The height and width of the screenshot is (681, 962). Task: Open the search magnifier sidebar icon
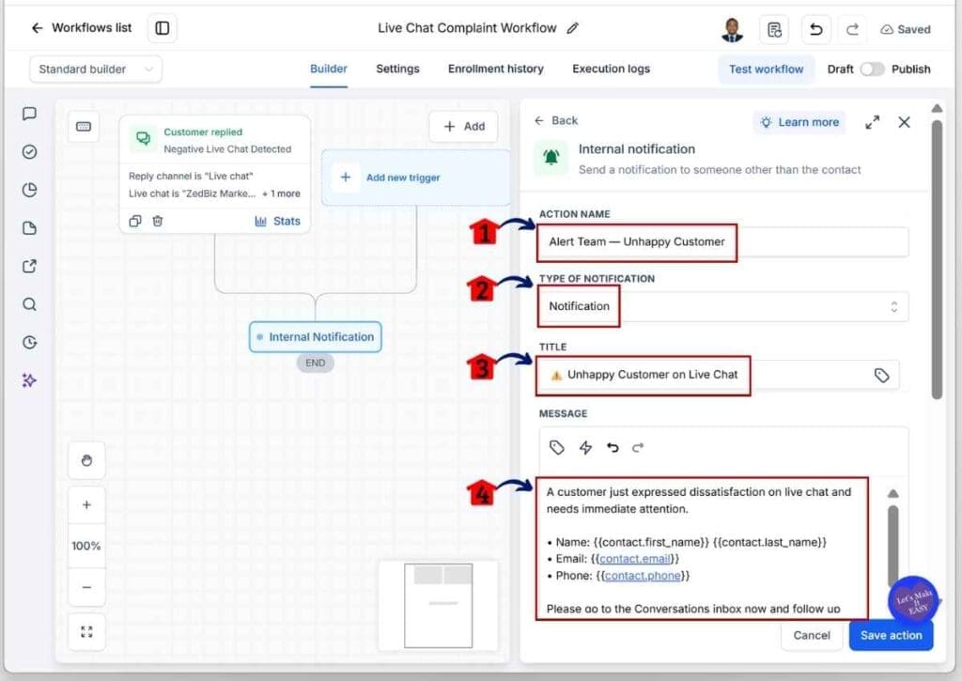pyautogui.click(x=29, y=304)
